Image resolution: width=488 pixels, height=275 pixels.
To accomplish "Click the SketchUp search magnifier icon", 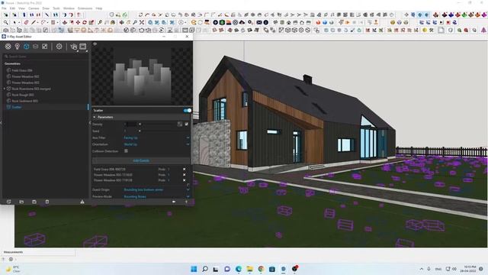I will pyautogui.click(x=6, y=22).
